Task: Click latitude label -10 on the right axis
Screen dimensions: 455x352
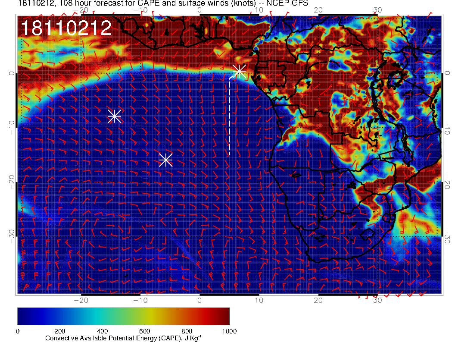Action: 447,128
